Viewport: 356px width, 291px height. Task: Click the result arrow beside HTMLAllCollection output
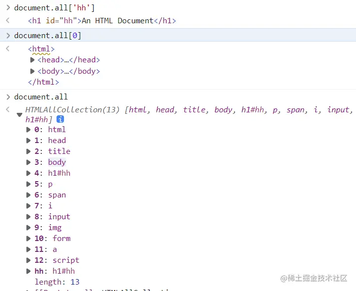tap(8, 110)
